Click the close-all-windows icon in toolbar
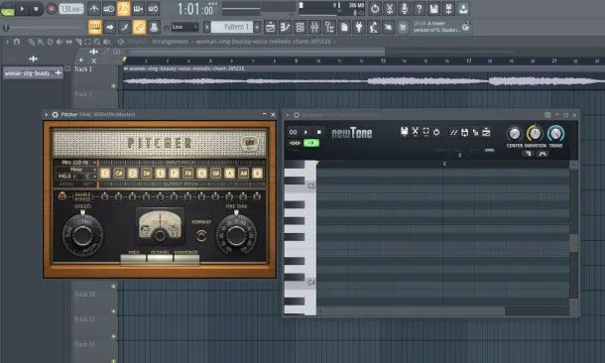The height and width of the screenshot is (363, 605). 388,27
